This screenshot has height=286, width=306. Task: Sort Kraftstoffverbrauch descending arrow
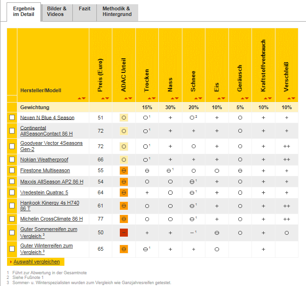coord(270,98)
